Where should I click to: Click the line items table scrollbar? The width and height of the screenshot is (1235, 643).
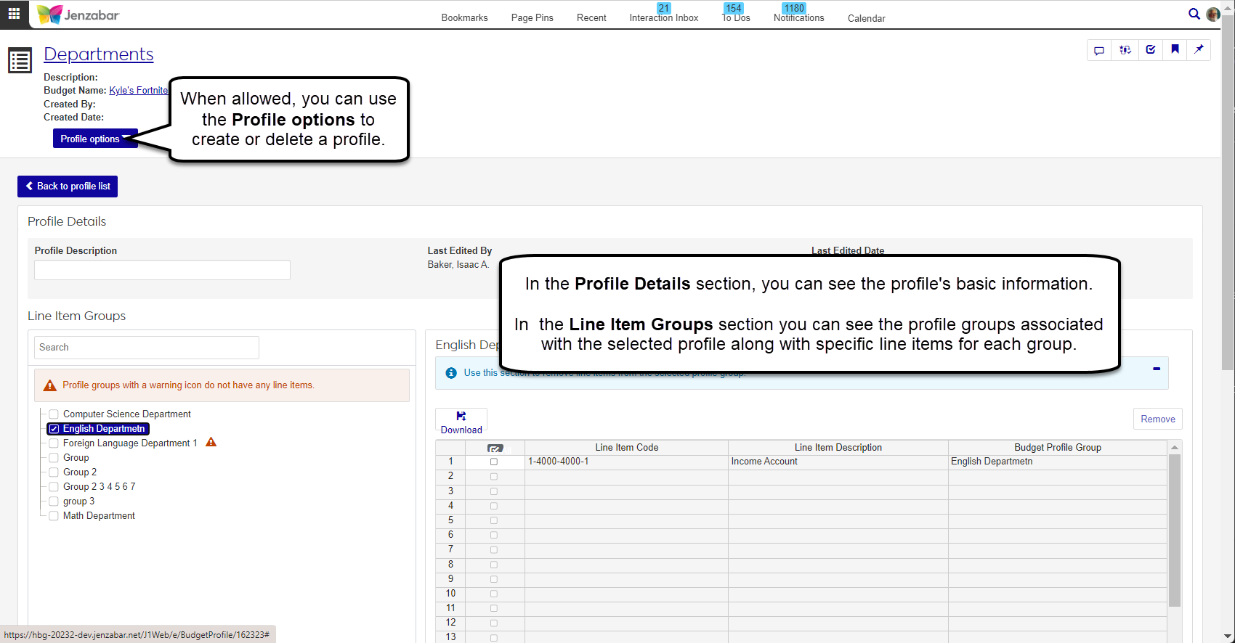tap(1174, 530)
